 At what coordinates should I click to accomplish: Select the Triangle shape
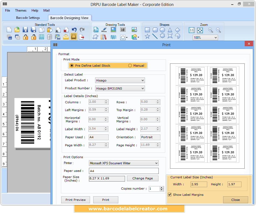pos(170,30)
